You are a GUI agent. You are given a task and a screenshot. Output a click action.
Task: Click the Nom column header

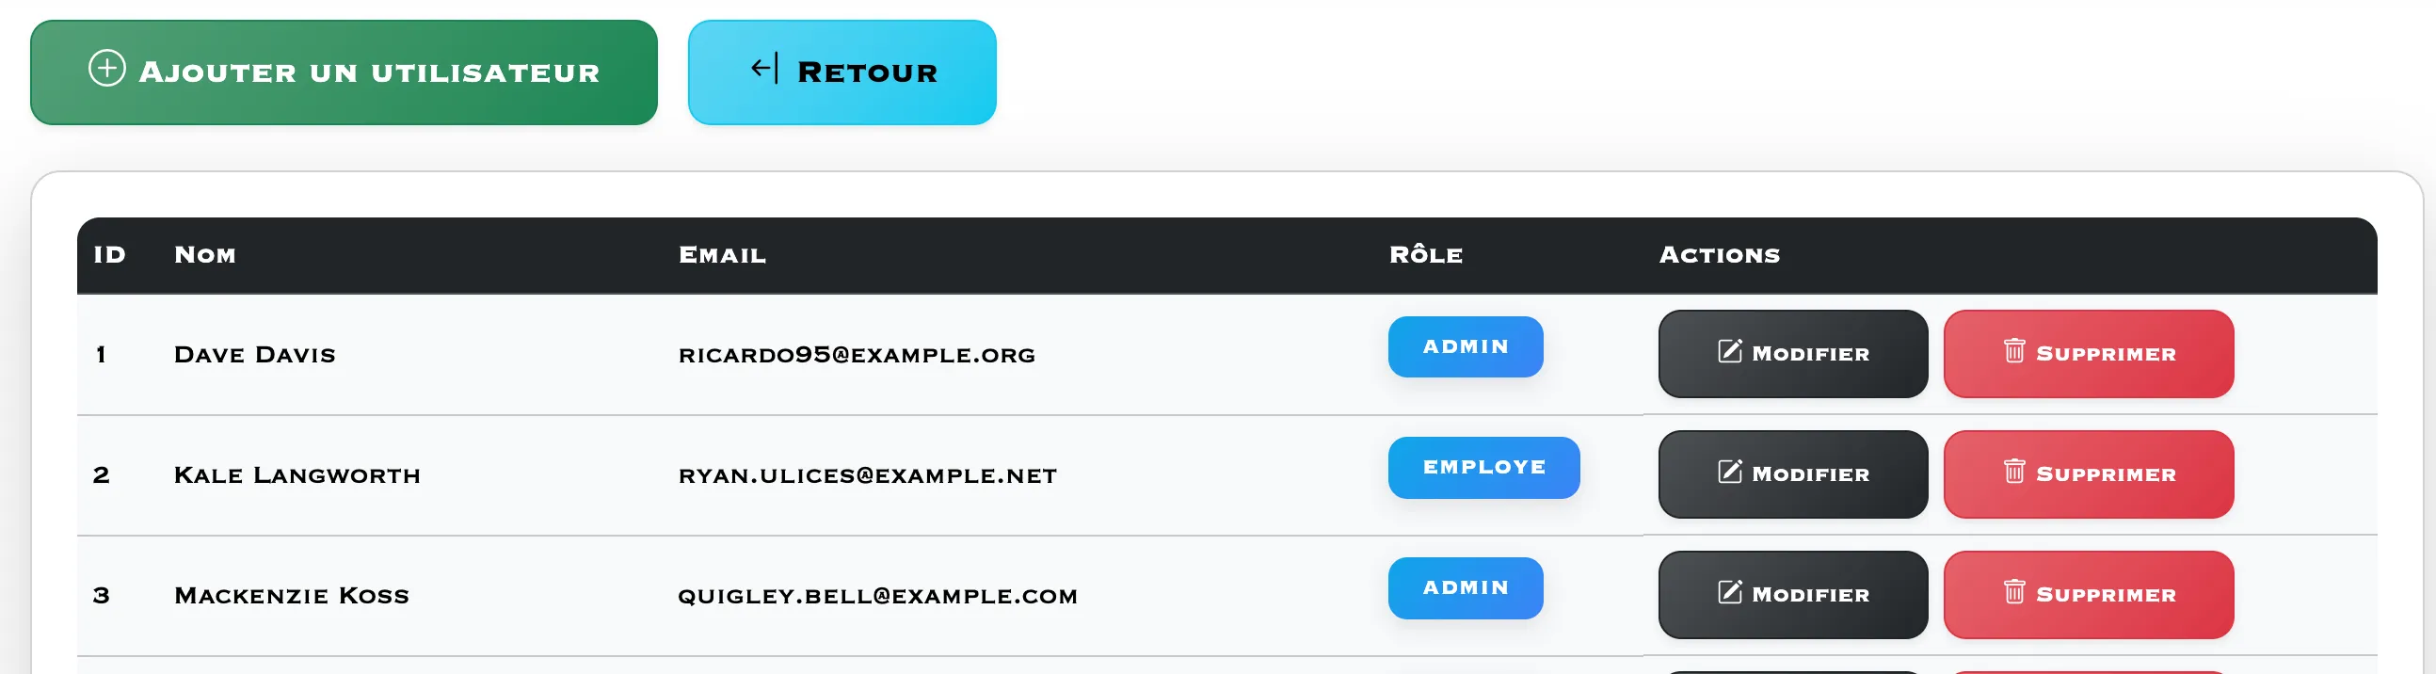click(x=205, y=255)
